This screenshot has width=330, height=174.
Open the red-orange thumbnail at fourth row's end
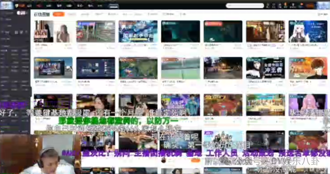[x=308, y=141]
